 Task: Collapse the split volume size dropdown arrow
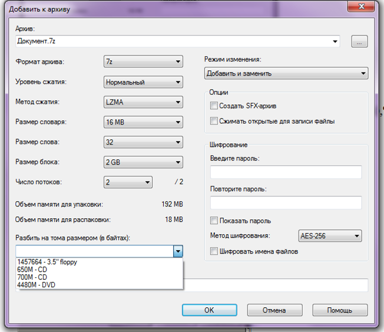(178, 251)
